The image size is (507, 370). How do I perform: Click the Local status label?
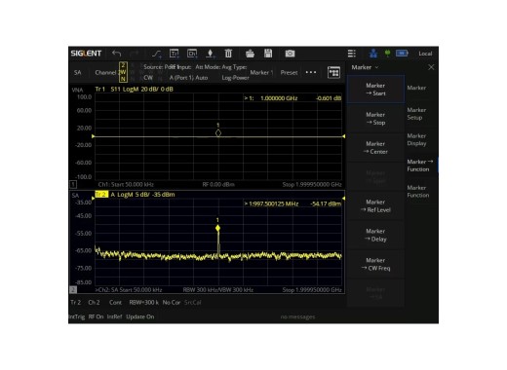pyautogui.click(x=425, y=54)
